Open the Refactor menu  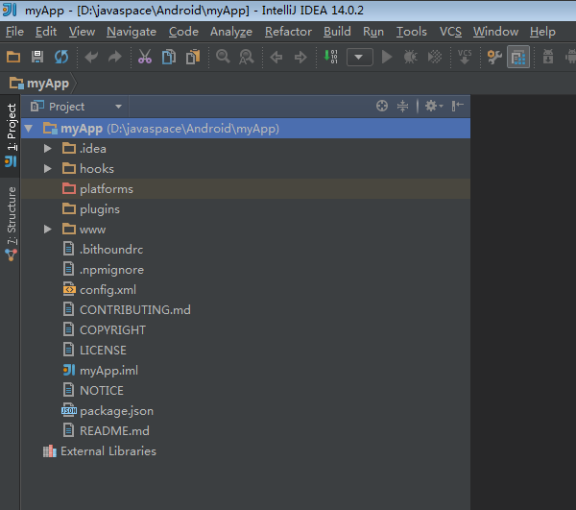[x=288, y=32]
